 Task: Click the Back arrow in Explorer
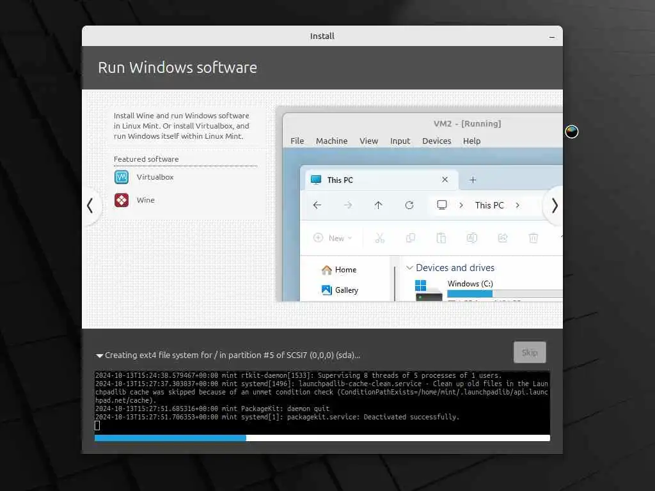(317, 205)
